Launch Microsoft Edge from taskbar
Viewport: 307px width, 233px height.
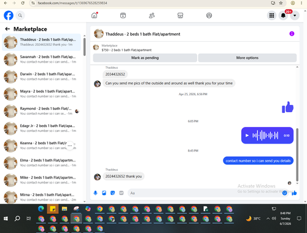point(41,208)
